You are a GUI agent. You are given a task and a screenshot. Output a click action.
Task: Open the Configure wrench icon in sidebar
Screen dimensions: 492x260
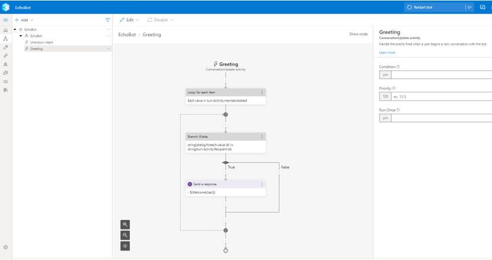6,47
